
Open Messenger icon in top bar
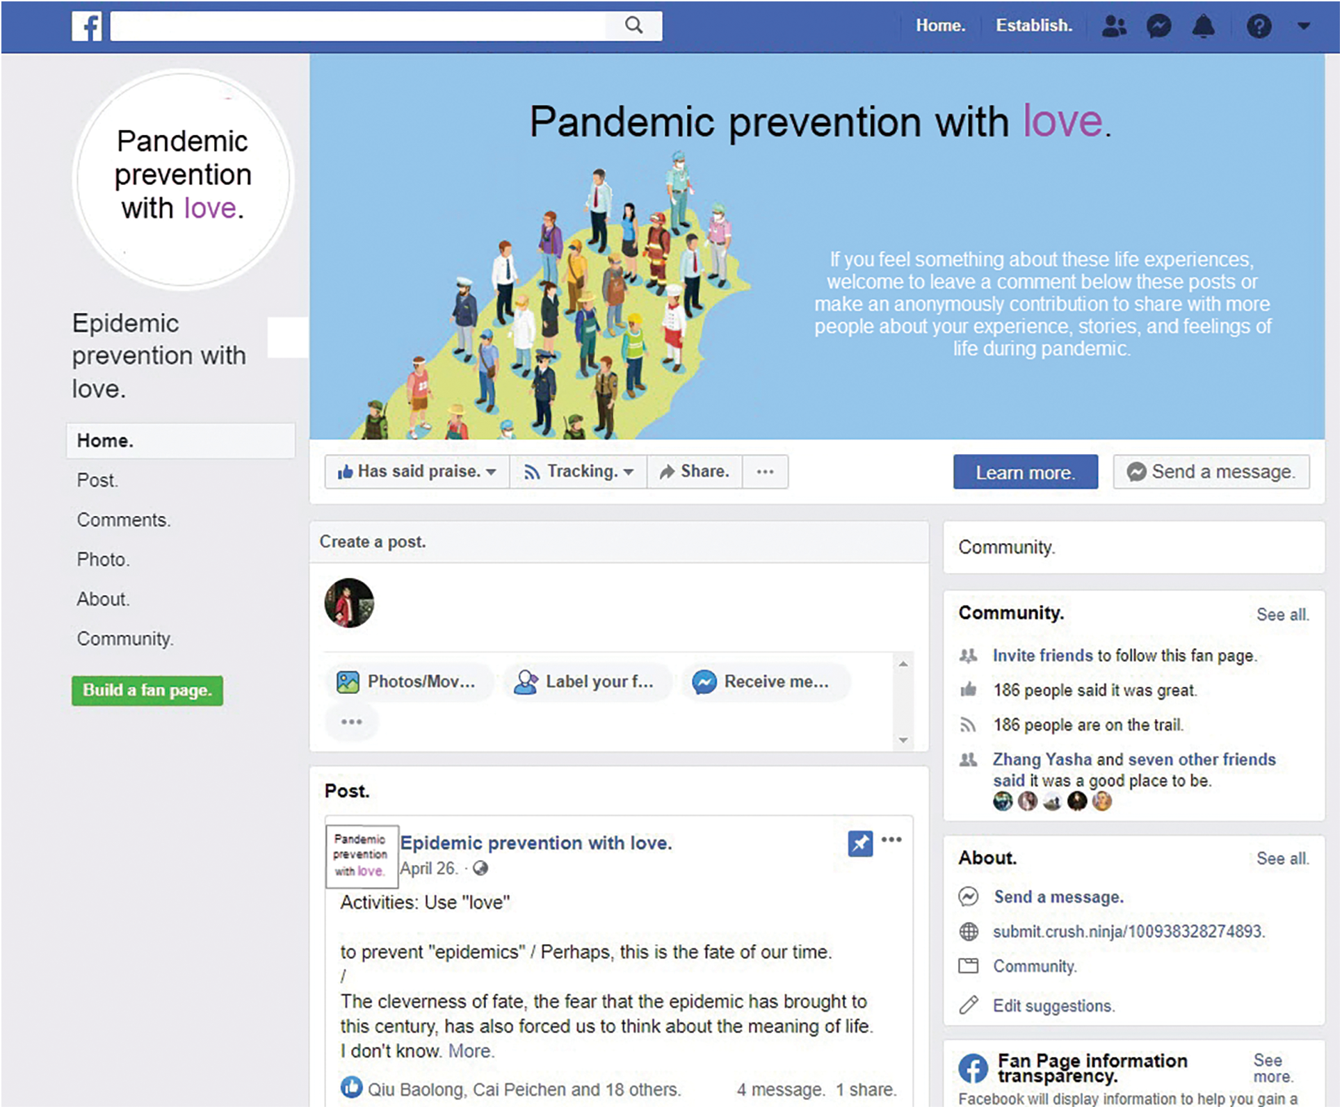(x=1158, y=26)
